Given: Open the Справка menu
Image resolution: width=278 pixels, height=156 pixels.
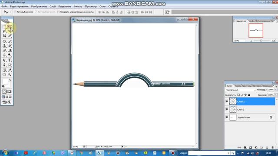Looking at the screenshot, I should point(113,6).
